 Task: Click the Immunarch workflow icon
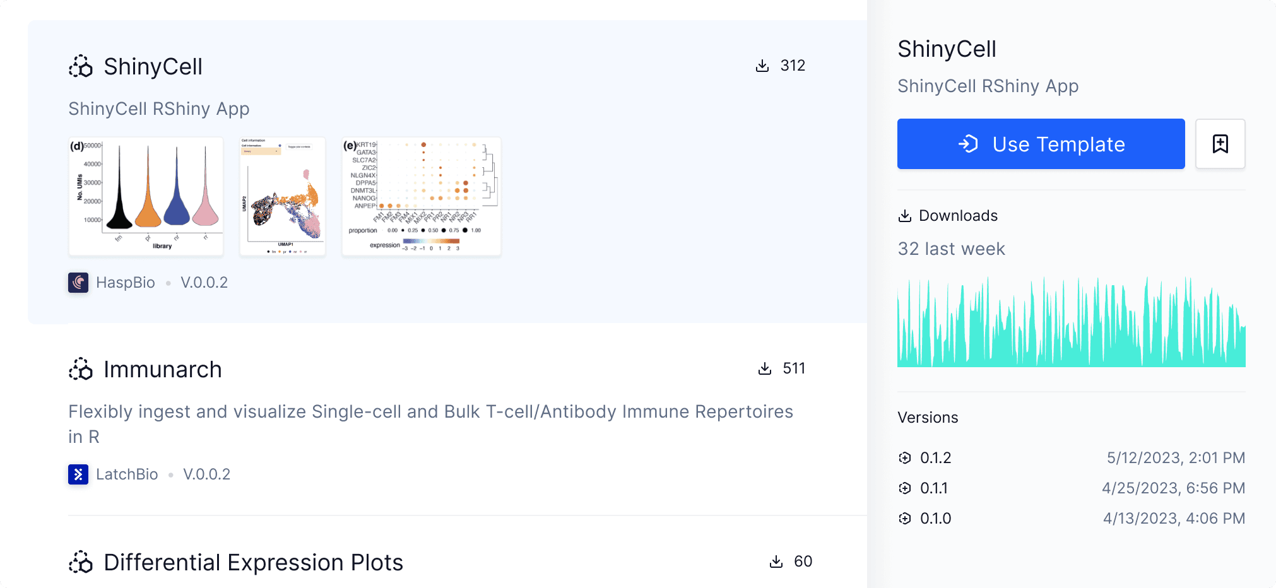pyautogui.click(x=81, y=369)
